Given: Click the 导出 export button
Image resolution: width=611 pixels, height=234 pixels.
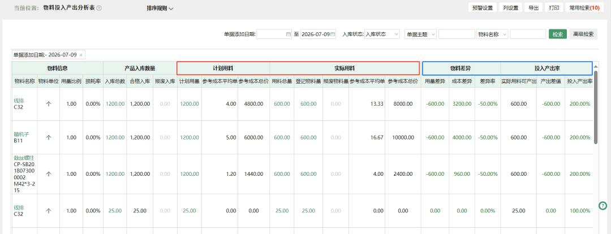Looking at the screenshot, I should [533, 8].
